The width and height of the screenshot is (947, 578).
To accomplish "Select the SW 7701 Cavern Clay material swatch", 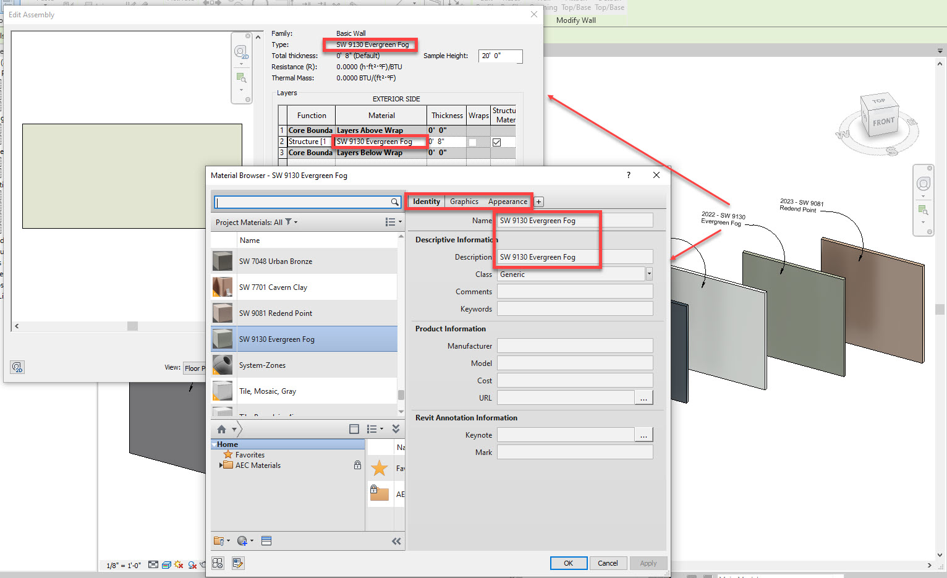I will [222, 287].
